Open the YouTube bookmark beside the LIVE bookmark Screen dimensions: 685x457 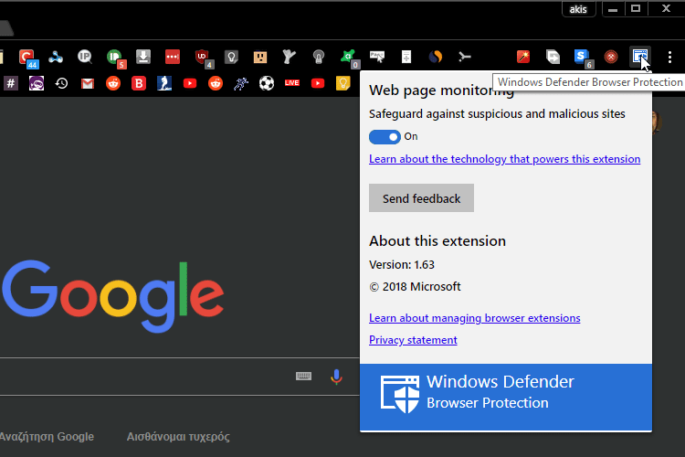pyautogui.click(x=318, y=83)
